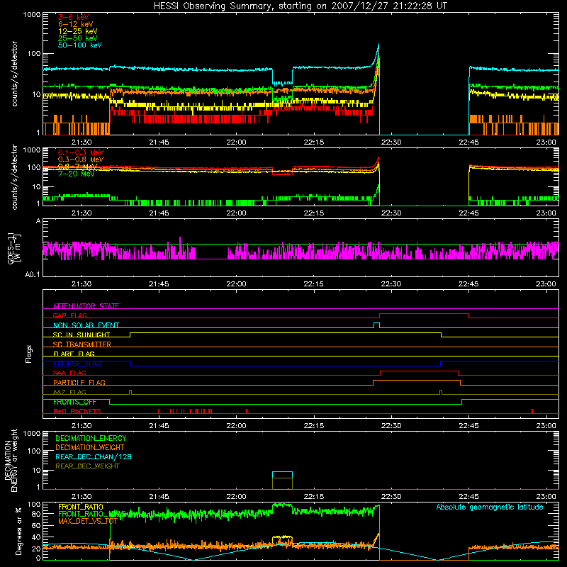Click the 0.8-7 MeV legend label
Screen dimensions: 567x567
pyautogui.click(x=77, y=167)
